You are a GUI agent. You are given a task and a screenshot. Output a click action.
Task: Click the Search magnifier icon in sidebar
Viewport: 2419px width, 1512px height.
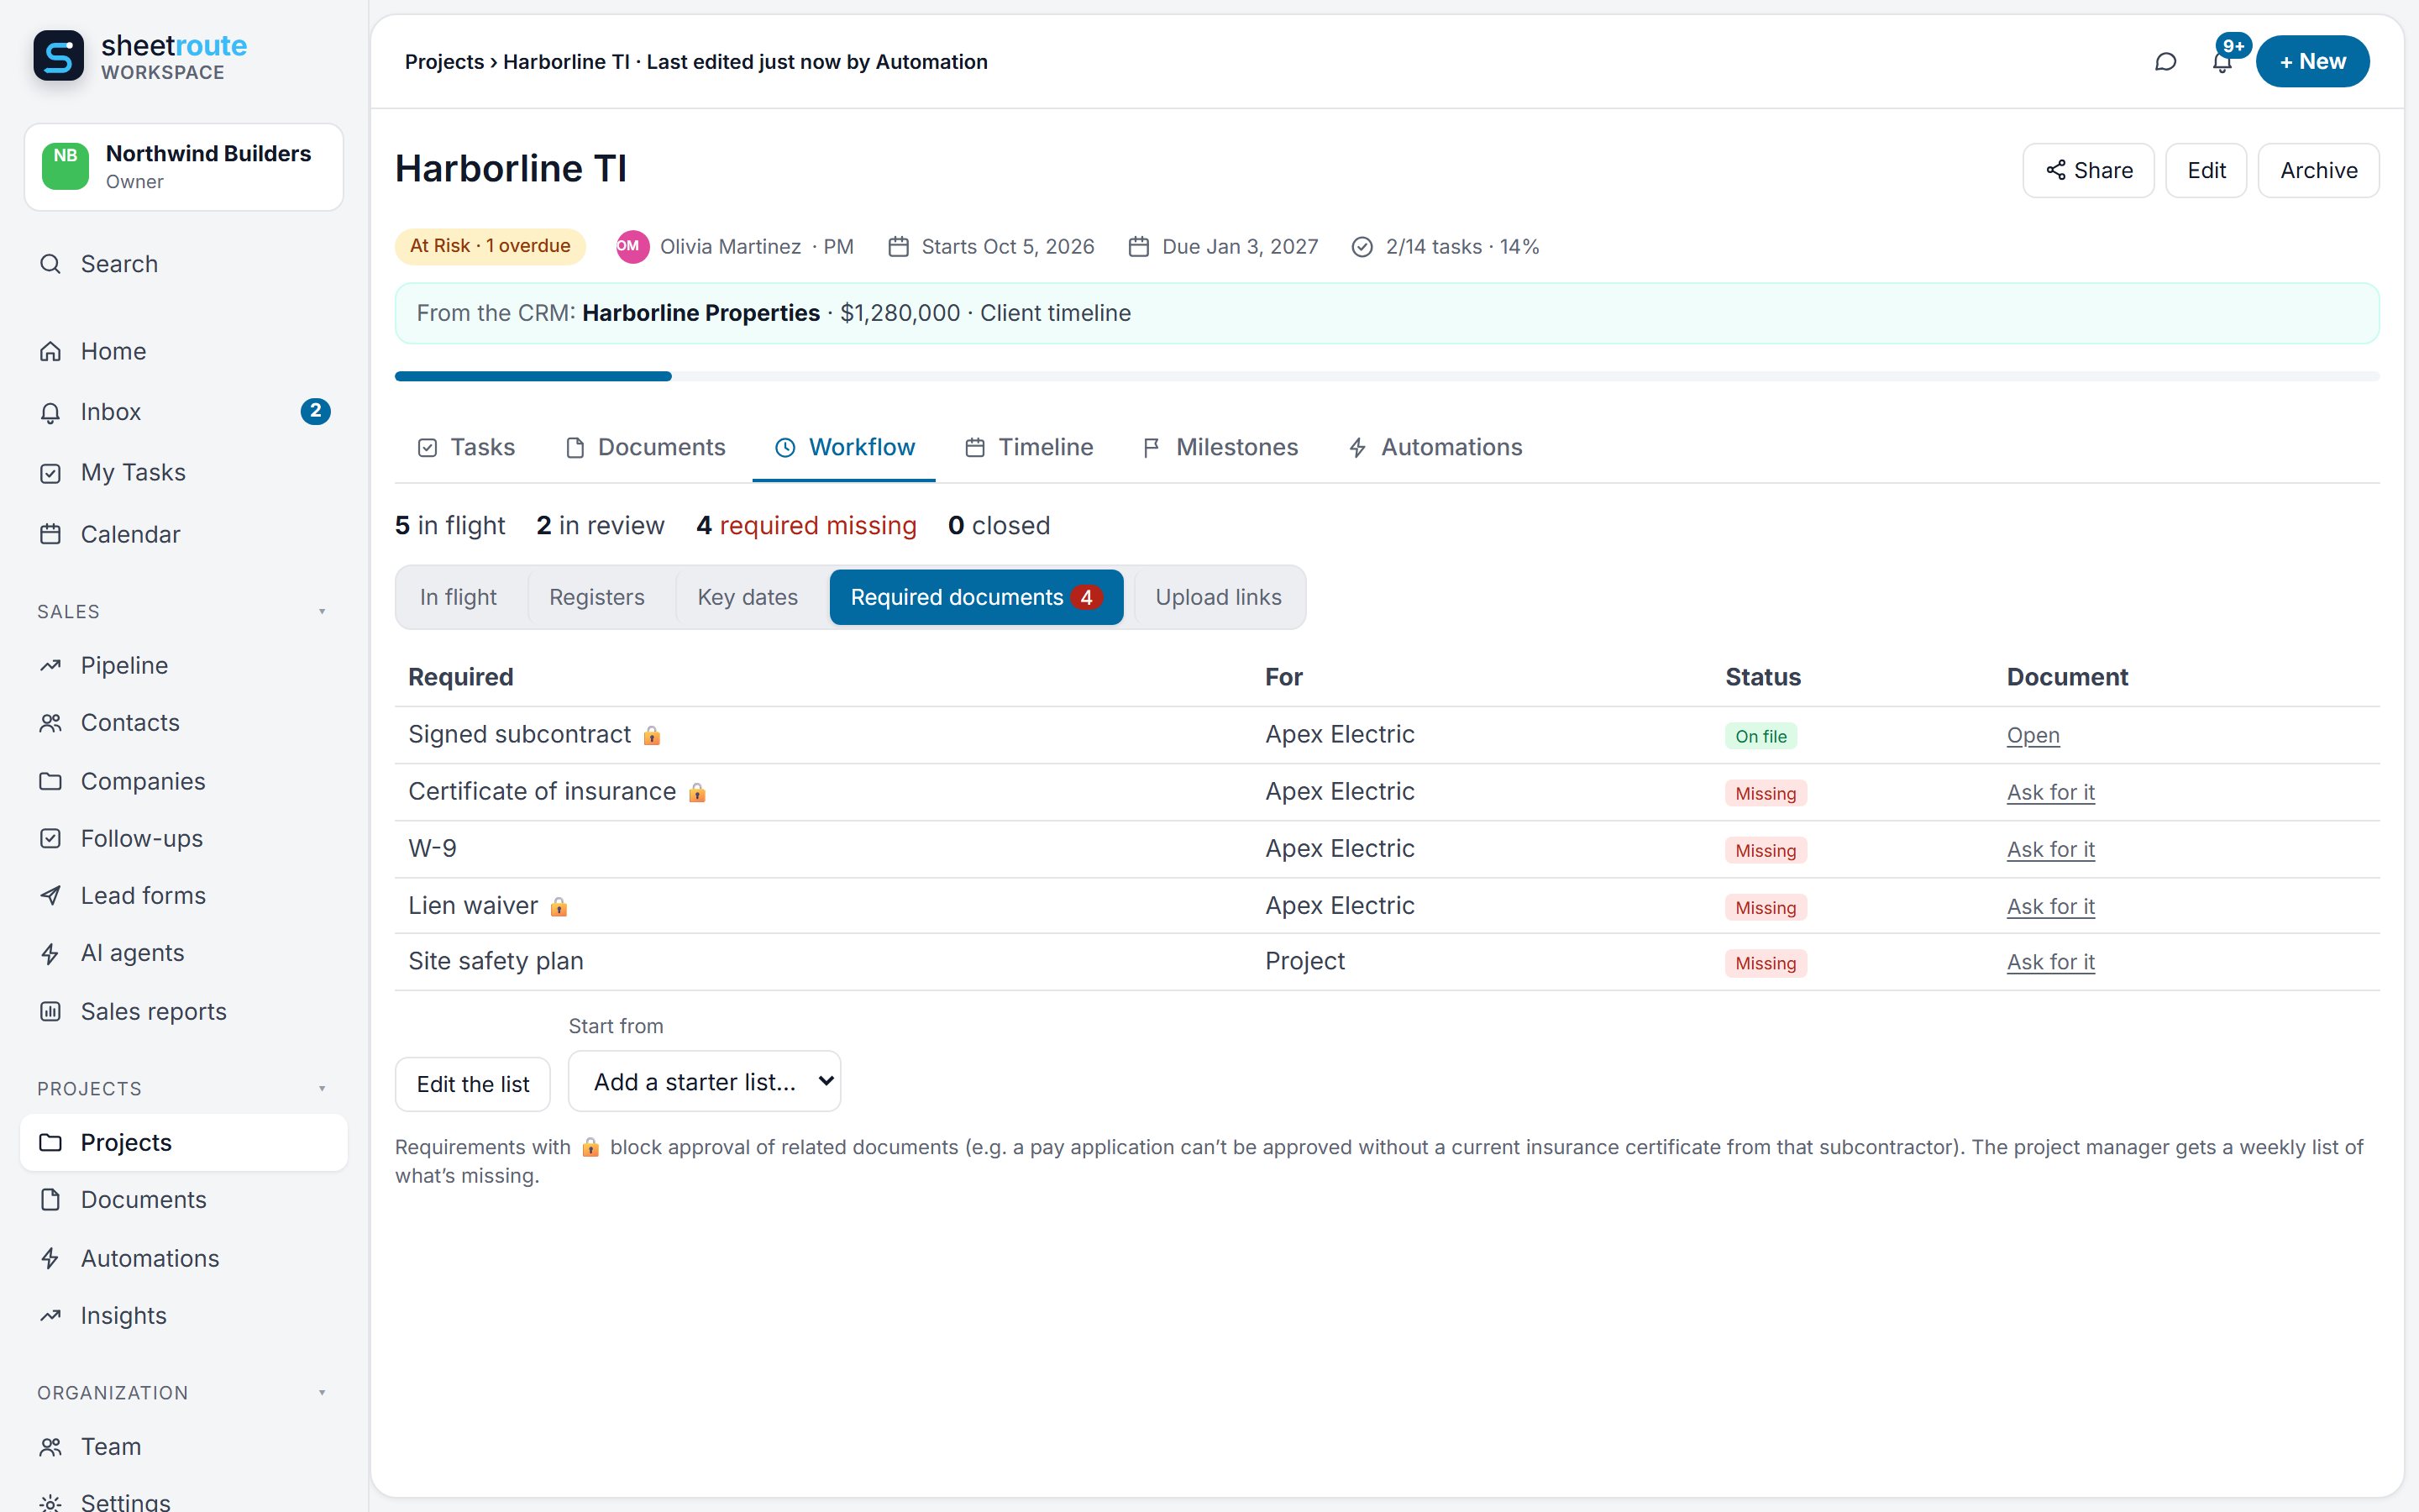click(50, 264)
